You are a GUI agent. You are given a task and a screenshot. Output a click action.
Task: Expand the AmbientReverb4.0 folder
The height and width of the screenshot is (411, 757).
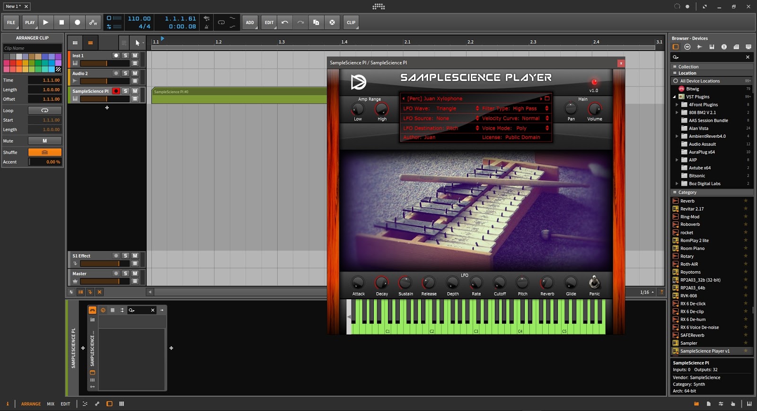tap(677, 136)
